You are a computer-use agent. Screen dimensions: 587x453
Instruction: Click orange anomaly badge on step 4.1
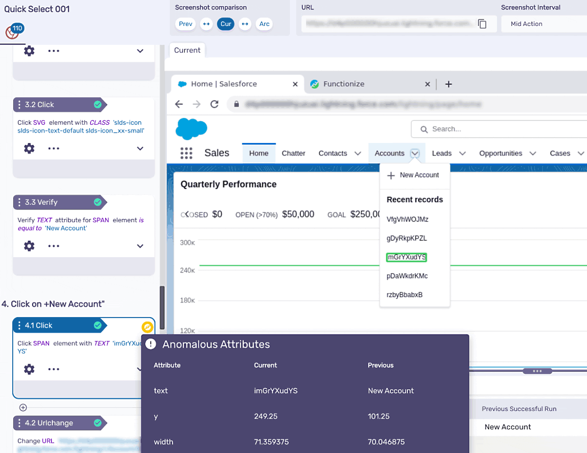(x=147, y=327)
